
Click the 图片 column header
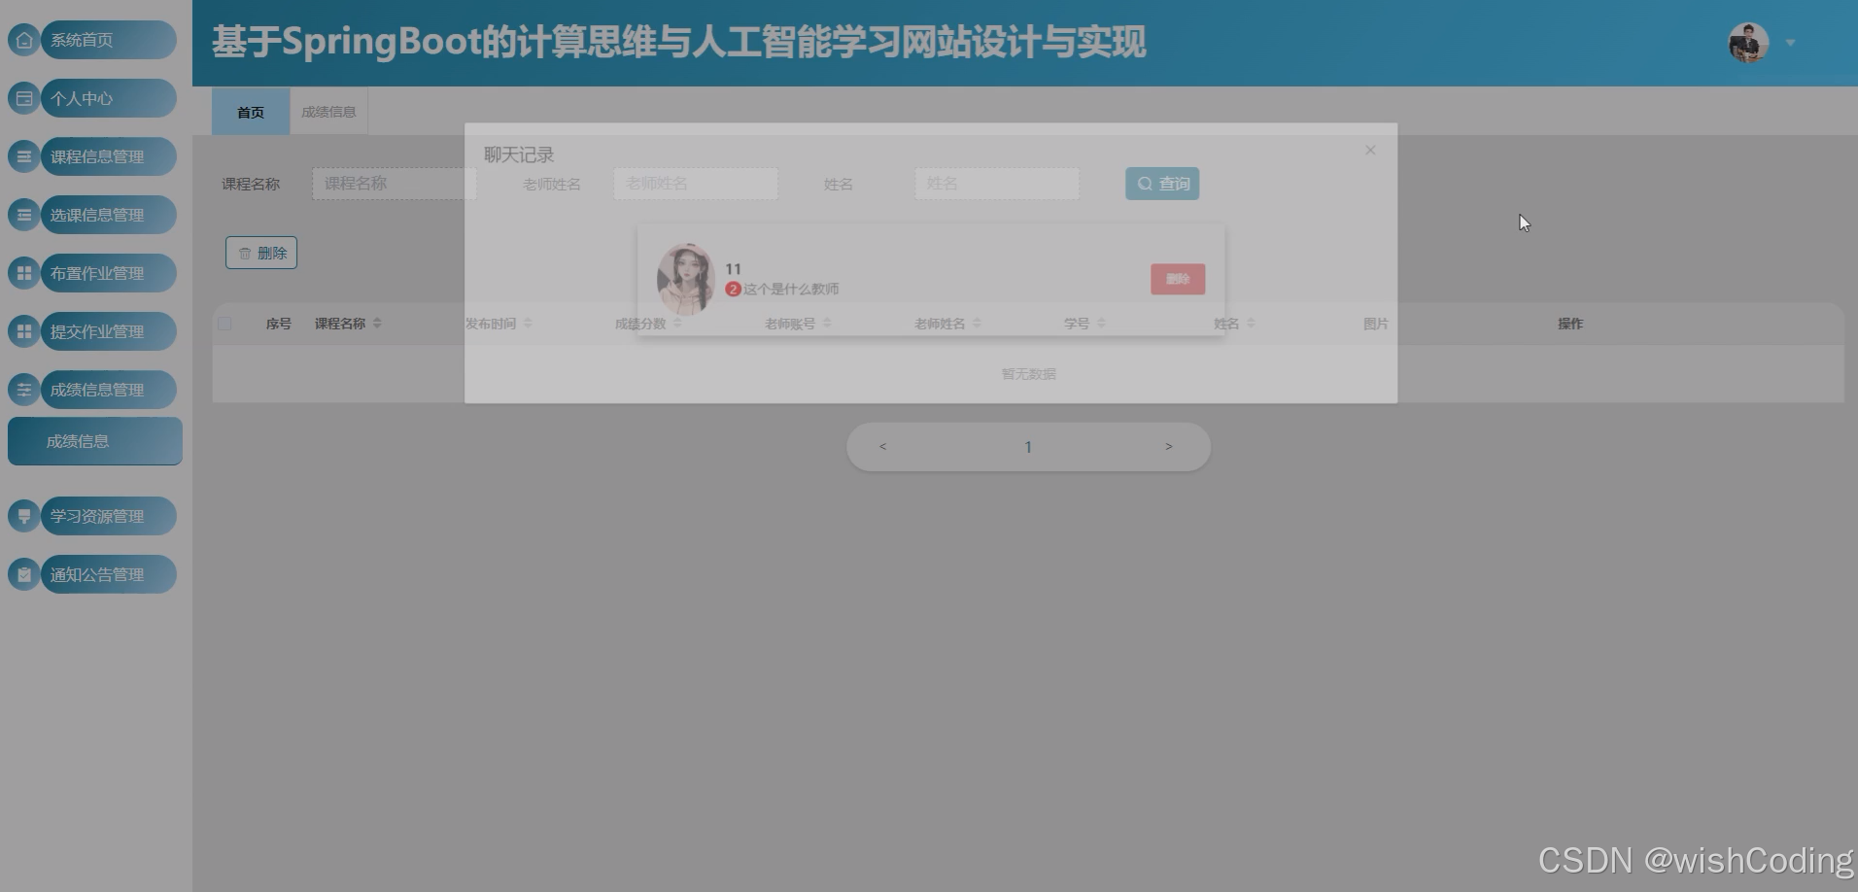[1376, 324]
